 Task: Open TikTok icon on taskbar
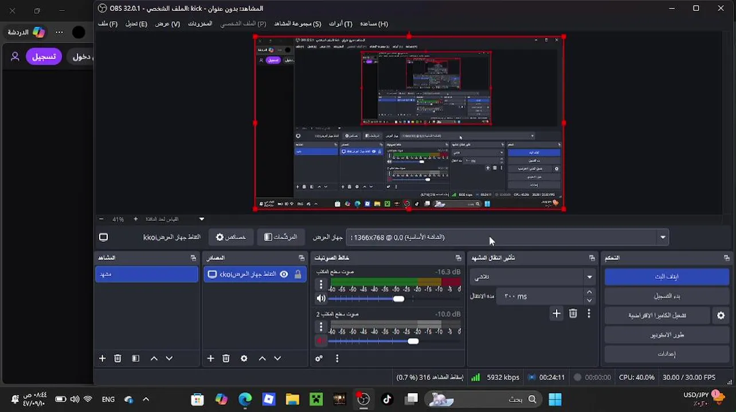[x=387, y=399]
